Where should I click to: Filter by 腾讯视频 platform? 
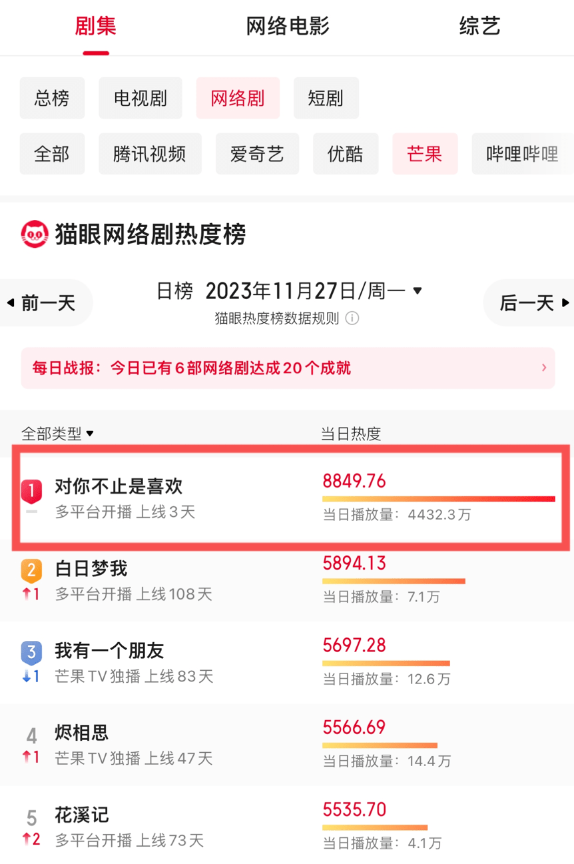click(149, 154)
